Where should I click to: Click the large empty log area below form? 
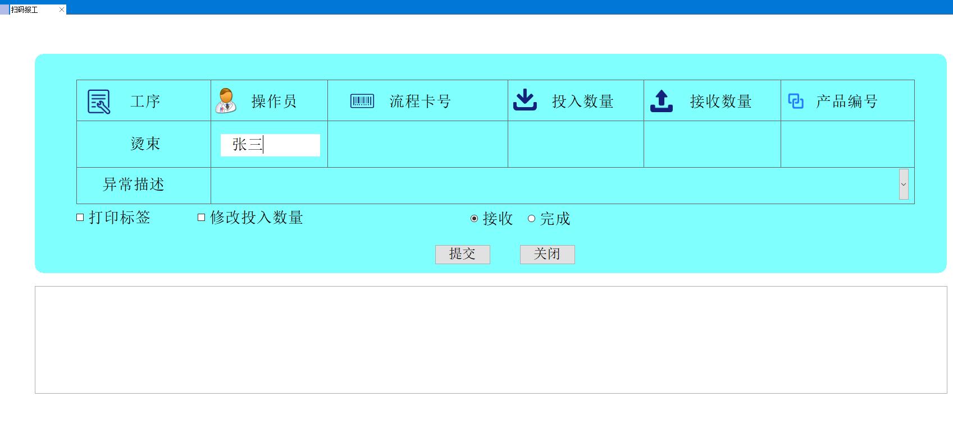pos(490,340)
